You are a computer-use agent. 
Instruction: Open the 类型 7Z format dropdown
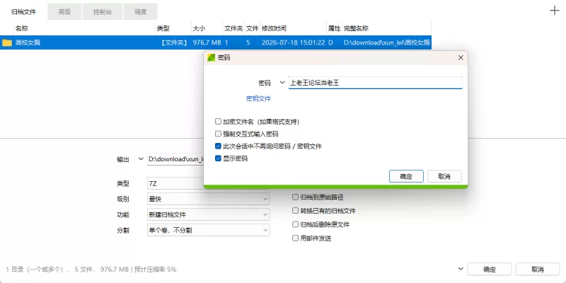[208, 183]
